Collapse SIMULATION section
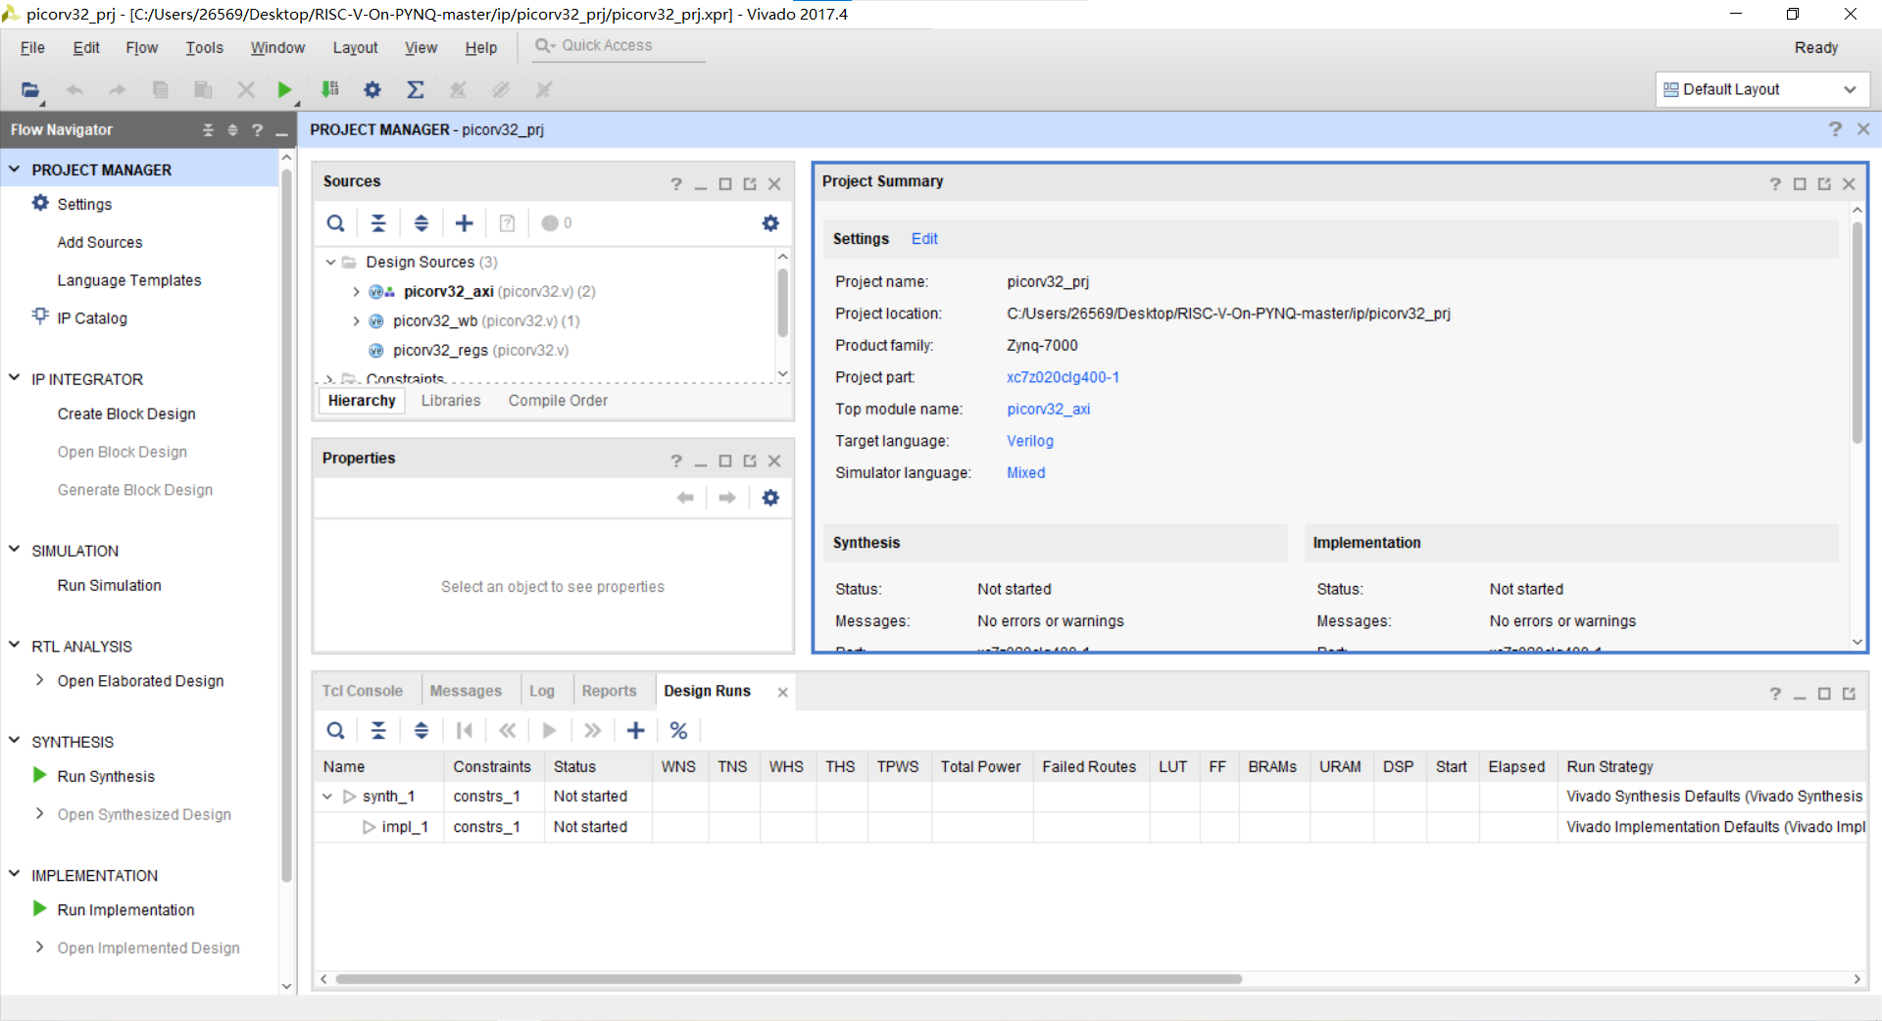 (x=15, y=550)
